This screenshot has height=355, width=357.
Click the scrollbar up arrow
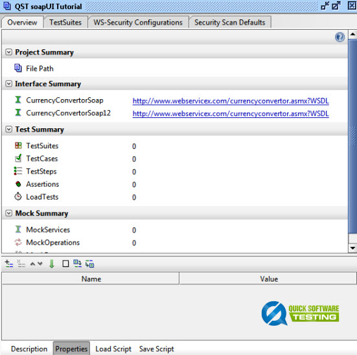click(x=352, y=34)
